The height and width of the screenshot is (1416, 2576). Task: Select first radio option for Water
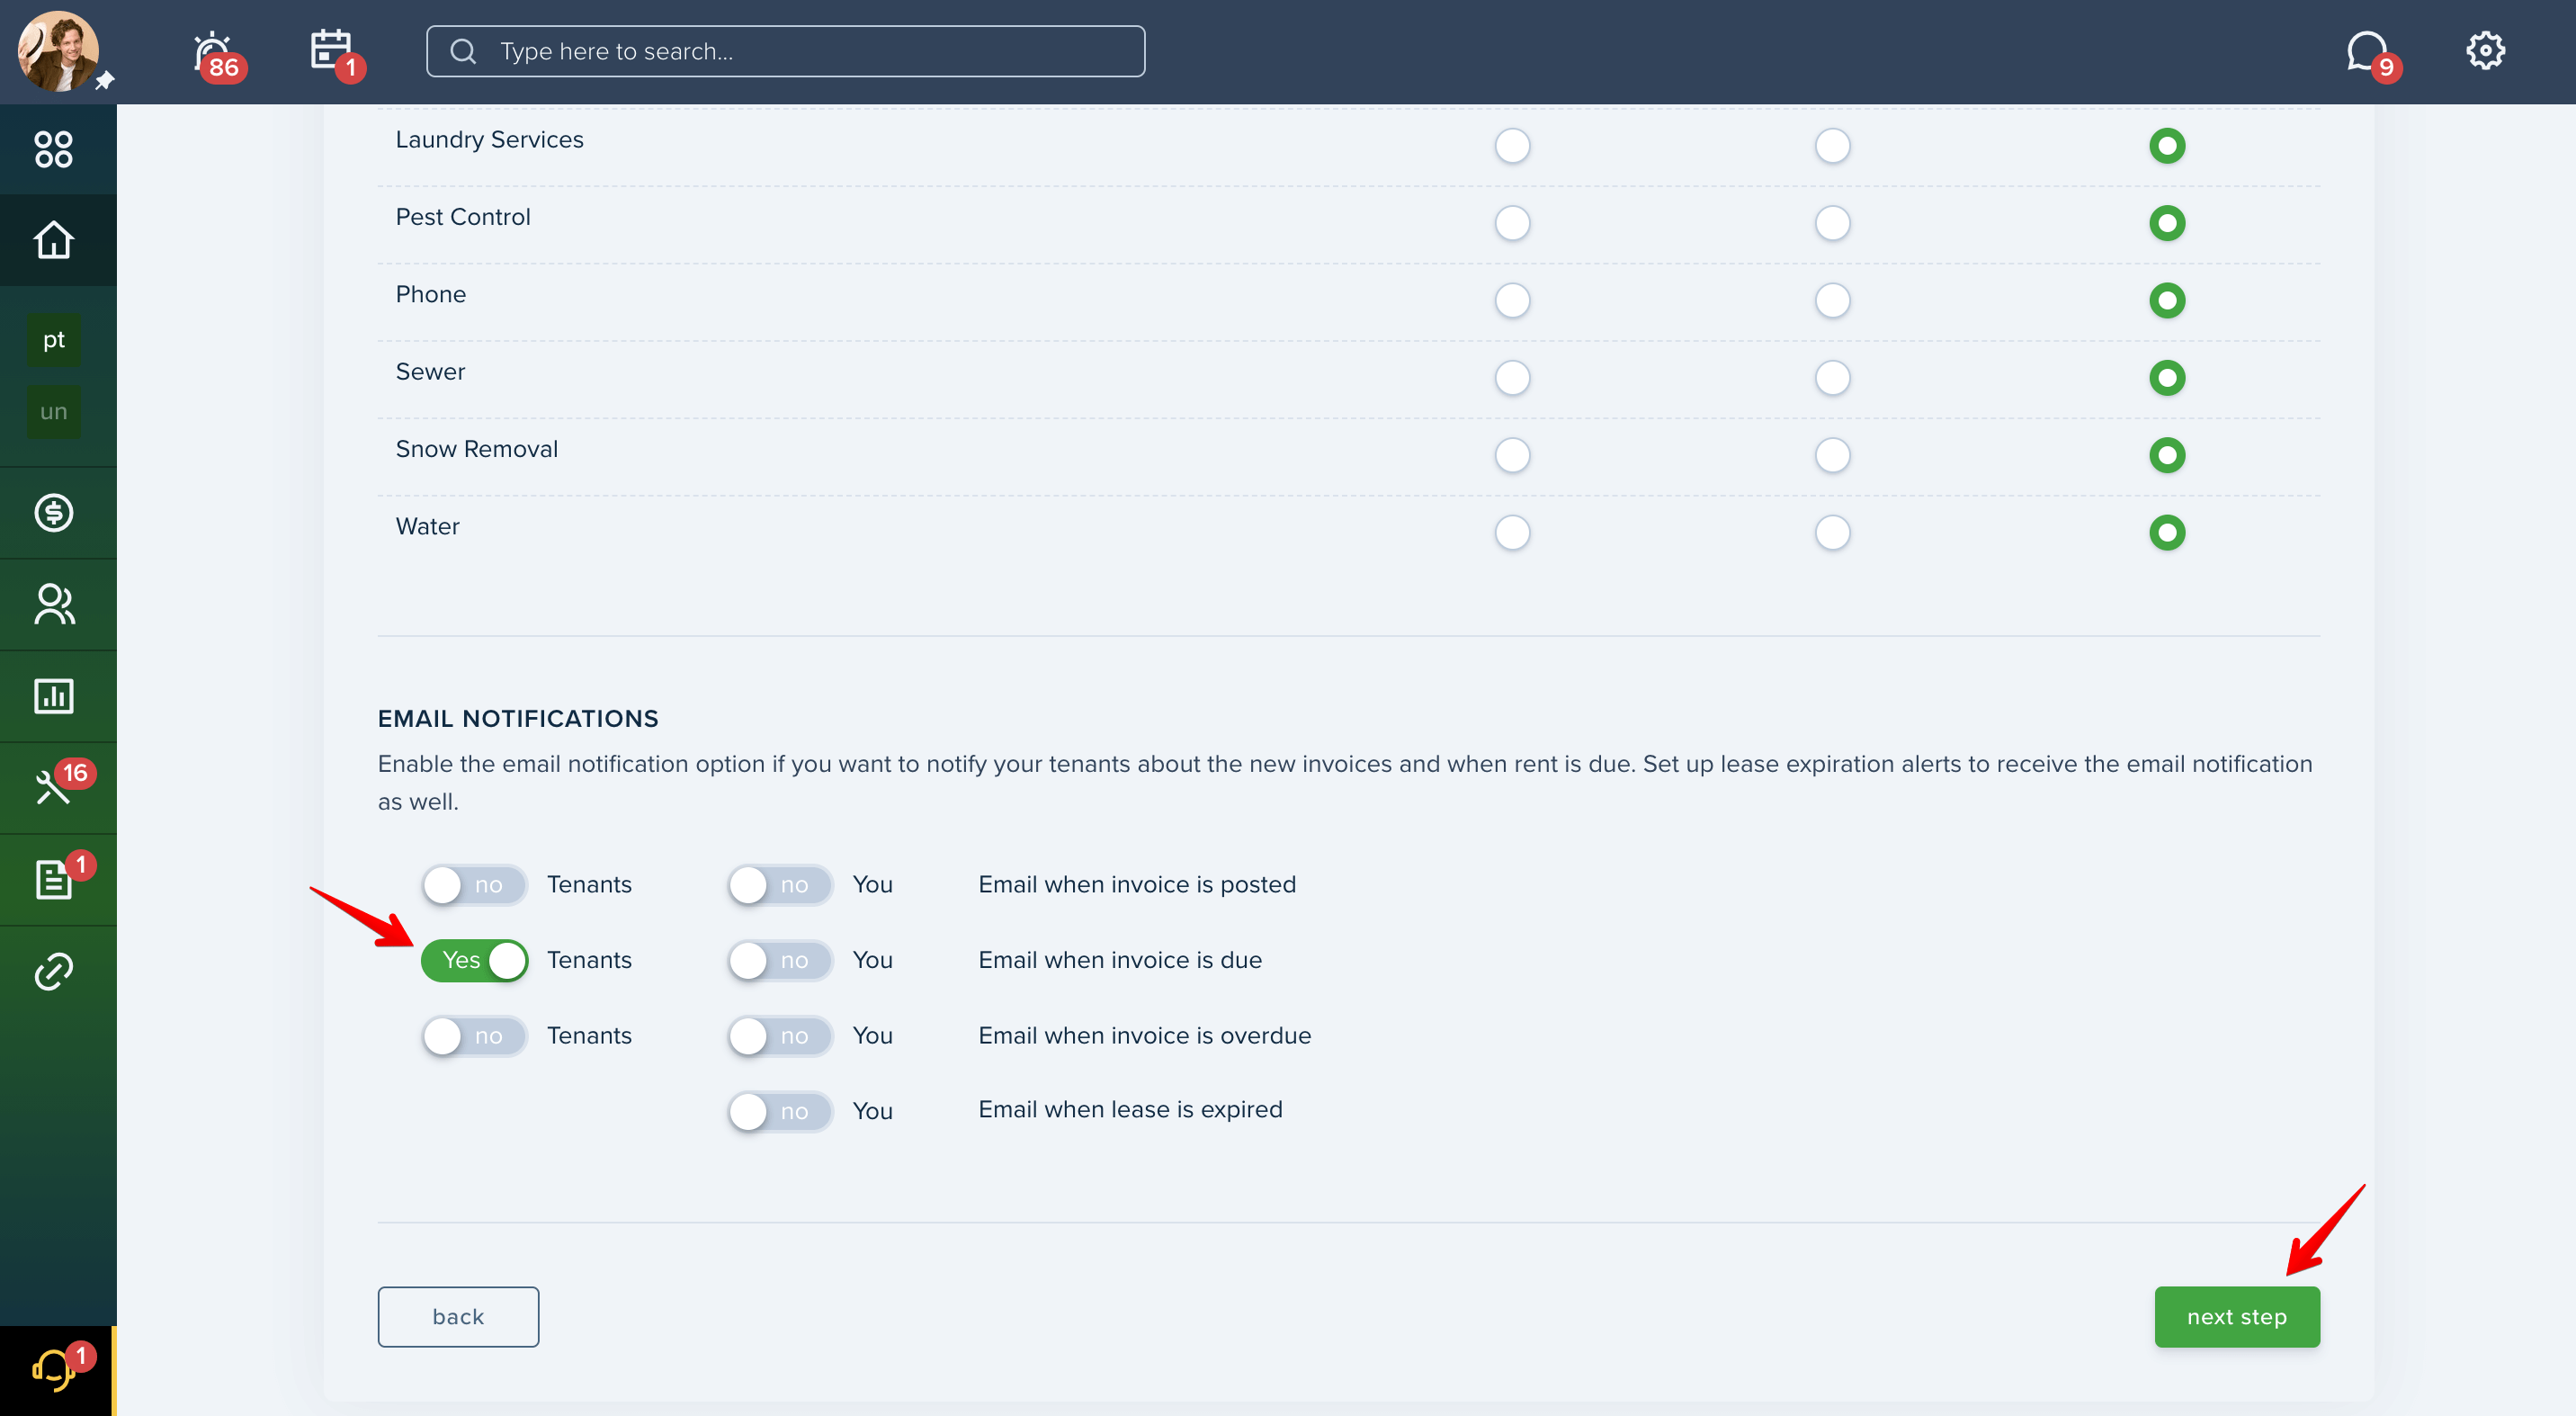[x=1512, y=532]
